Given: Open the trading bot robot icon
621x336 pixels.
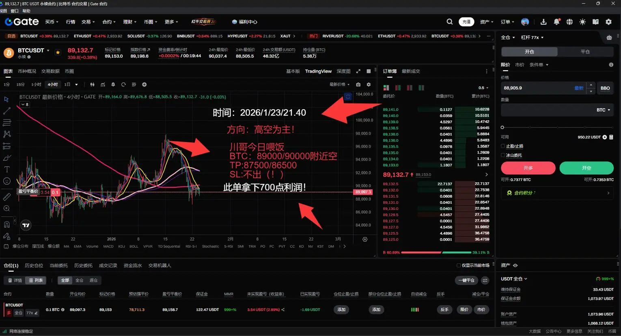Looking at the screenshot, I should 609,37.
